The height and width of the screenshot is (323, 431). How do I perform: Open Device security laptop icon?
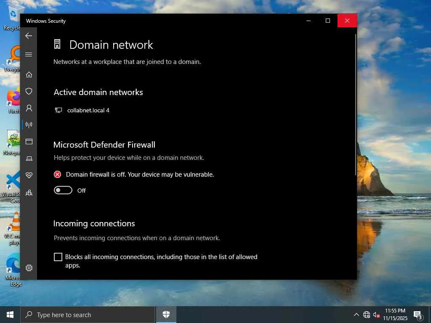coord(29,159)
